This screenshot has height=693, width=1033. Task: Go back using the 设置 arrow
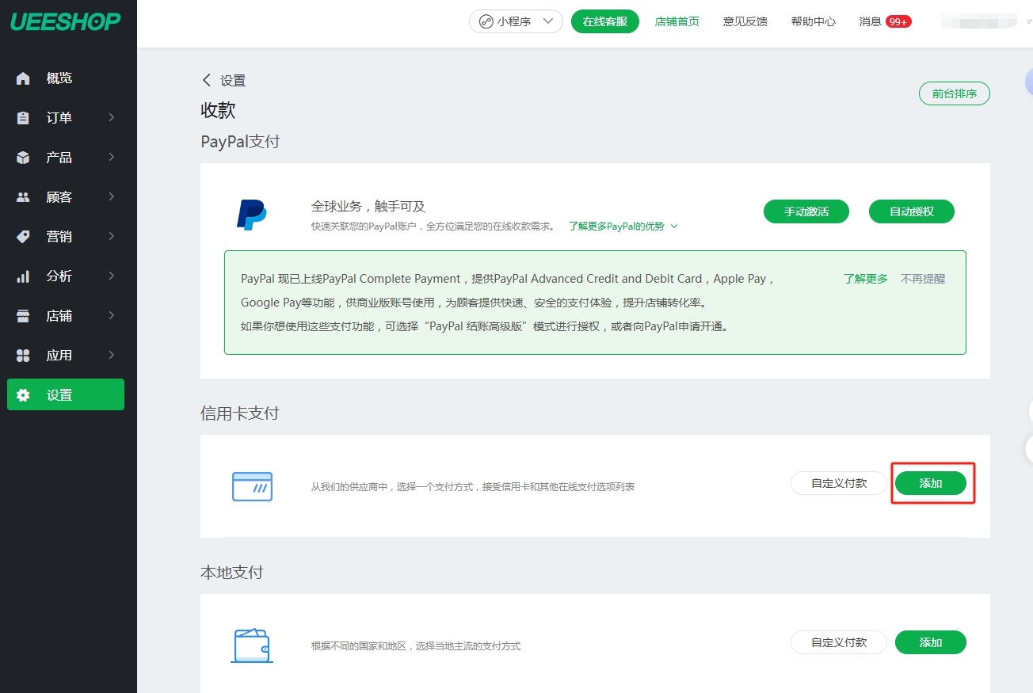tap(208, 80)
